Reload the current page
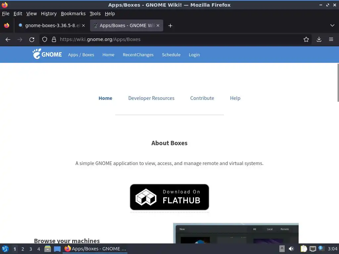Viewport: 339px width, 254px height. point(32,40)
